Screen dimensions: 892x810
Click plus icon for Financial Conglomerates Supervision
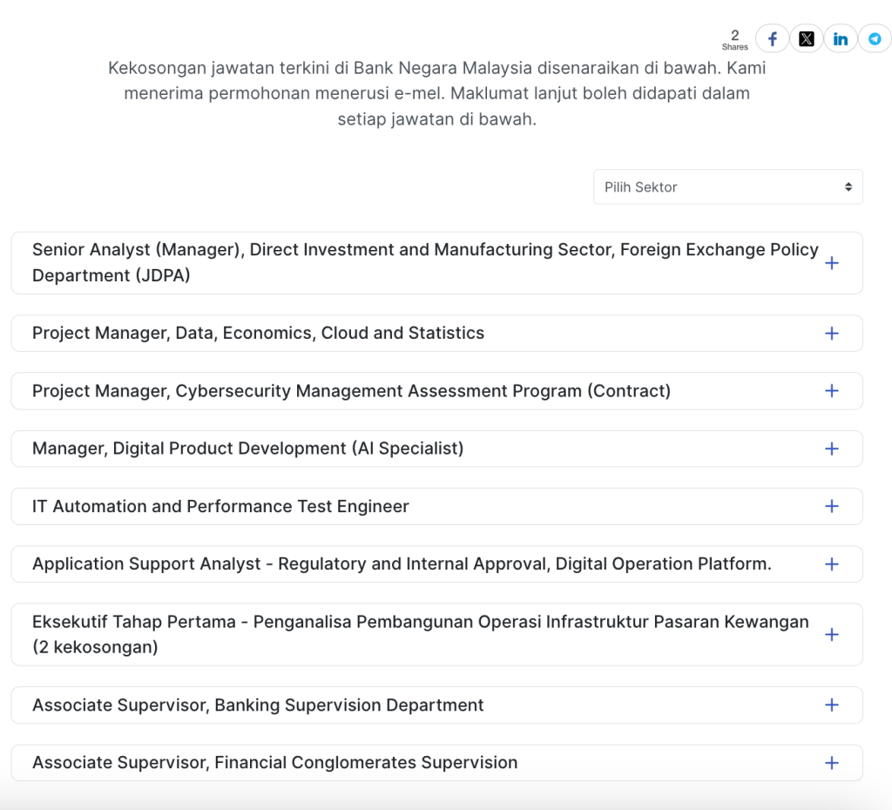click(x=831, y=763)
